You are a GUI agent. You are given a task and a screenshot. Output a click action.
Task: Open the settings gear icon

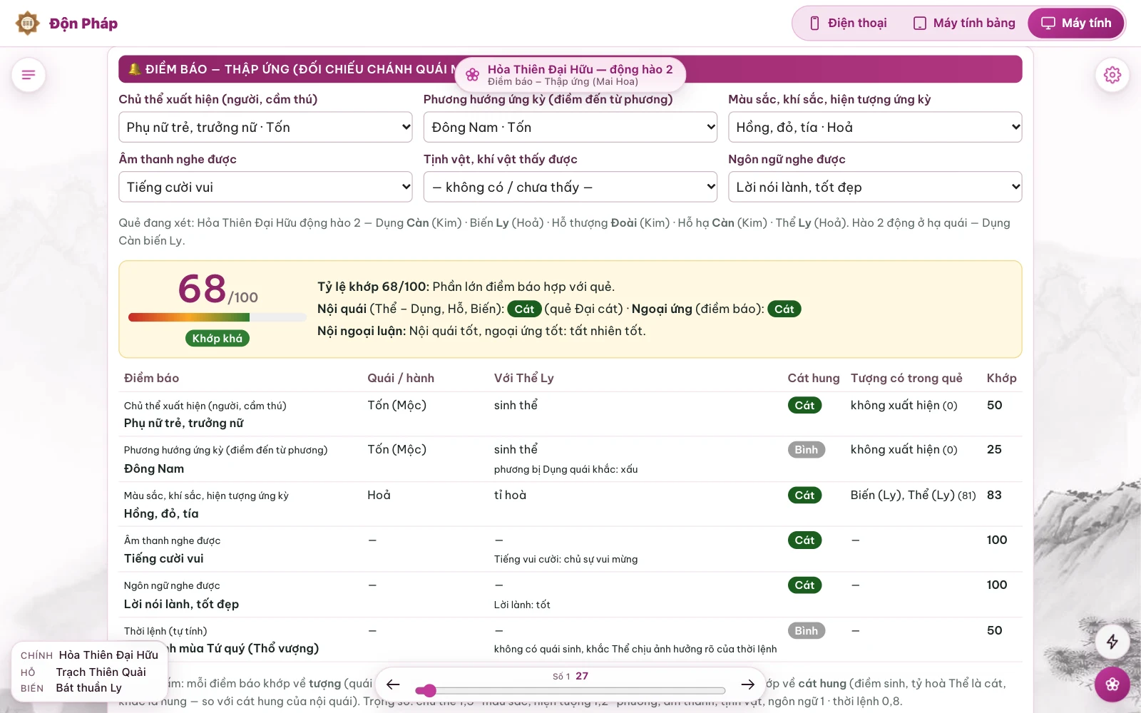click(1112, 75)
